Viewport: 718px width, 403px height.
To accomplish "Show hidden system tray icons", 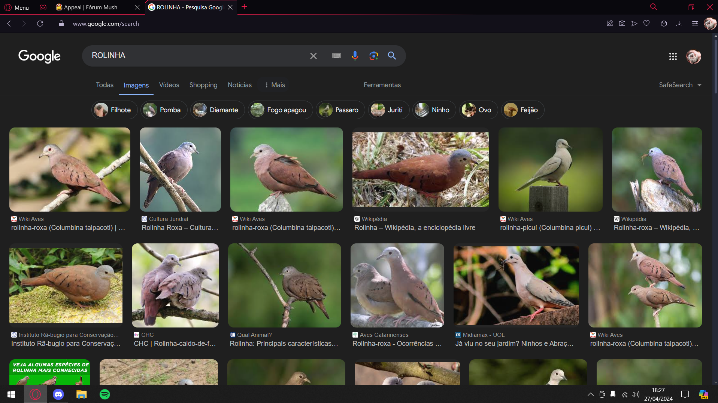I will point(590,394).
